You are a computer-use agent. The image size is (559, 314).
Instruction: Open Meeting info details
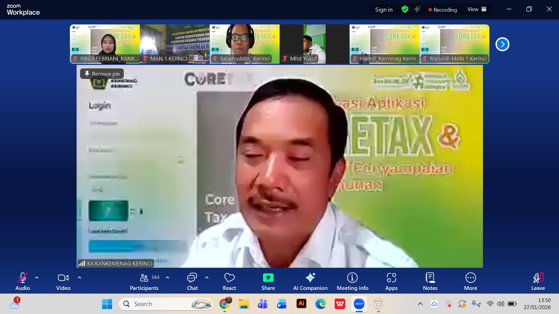pos(352,282)
